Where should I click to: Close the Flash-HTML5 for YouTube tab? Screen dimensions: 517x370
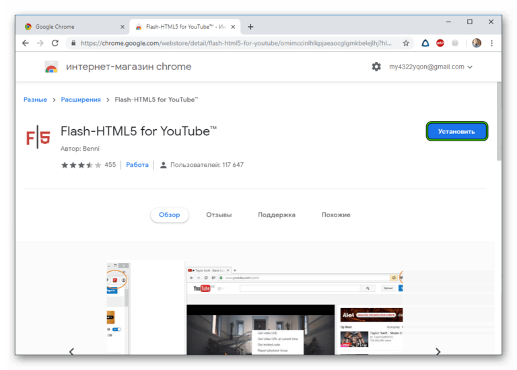coord(233,27)
